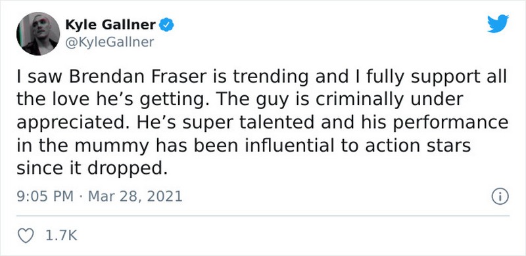Viewport: 526px width, 256px height.
Task: Click the Mar 28, 2021 date
Action: tap(135, 196)
